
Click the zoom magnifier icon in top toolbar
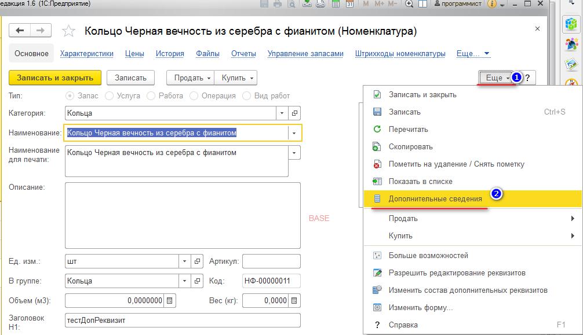409,4
